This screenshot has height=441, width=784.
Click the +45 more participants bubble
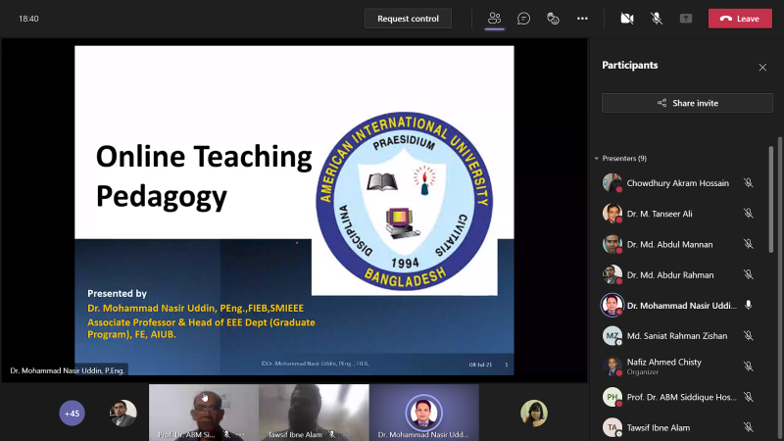pos(72,413)
